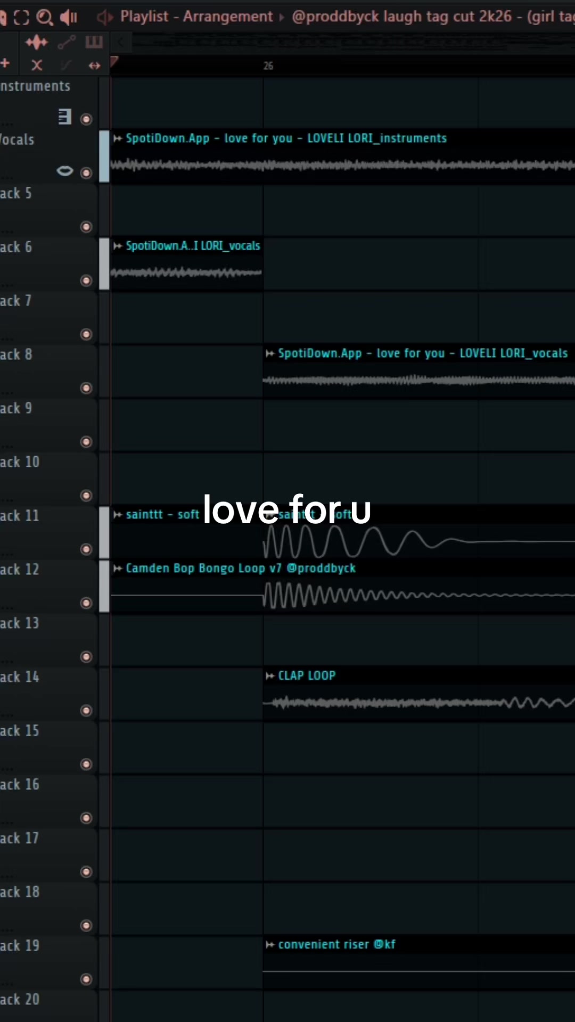The width and height of the screenshot is (575, 1022).
Task: Select the Instruments track header label
Action: (x=35, y=86)
